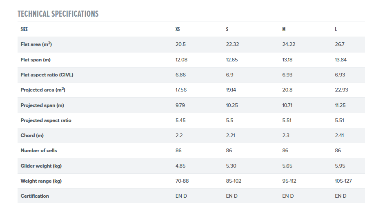
Task: Click the Projected area row label
Action: point(43,90)
